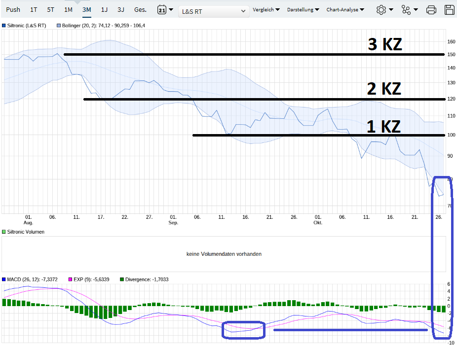Select the Ges. time range tab
The height and width of the screenshot is (348, 457).
tap(139, 9)
